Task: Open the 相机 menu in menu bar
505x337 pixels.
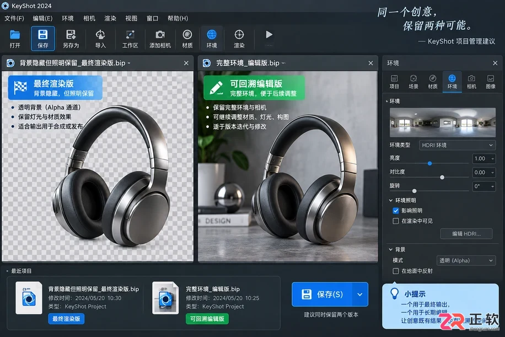Action: click(x=89, y=18)
